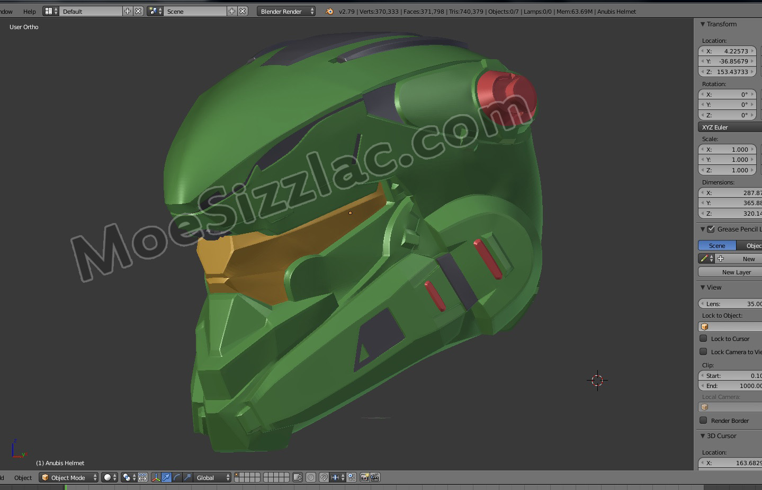The height and width of the screenshot is (490, 762).
Task: Toggle the 3D manipulator widget icon
Action: 156,477
